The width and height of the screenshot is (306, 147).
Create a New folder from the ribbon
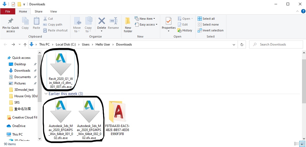[128, 25]
